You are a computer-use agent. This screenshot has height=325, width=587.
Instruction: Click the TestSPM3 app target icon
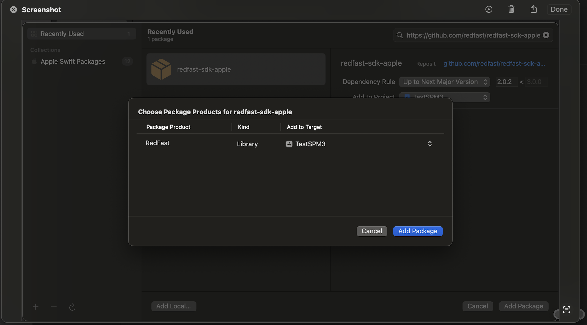pyautogui.click(x=289, y=144)
